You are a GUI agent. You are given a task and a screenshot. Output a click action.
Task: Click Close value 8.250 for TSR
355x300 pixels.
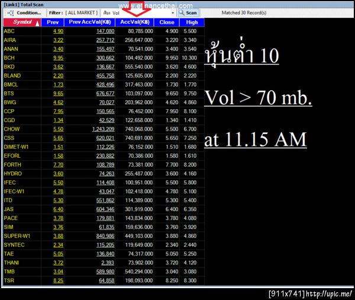pyautogui.click(x=172, y=280)
